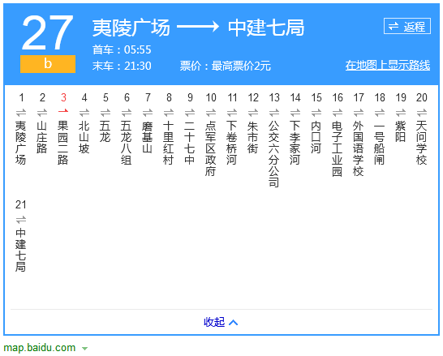443x356 pixels.
Task: Select stop 9 二十七中
Action: click(x=190, y=143)
